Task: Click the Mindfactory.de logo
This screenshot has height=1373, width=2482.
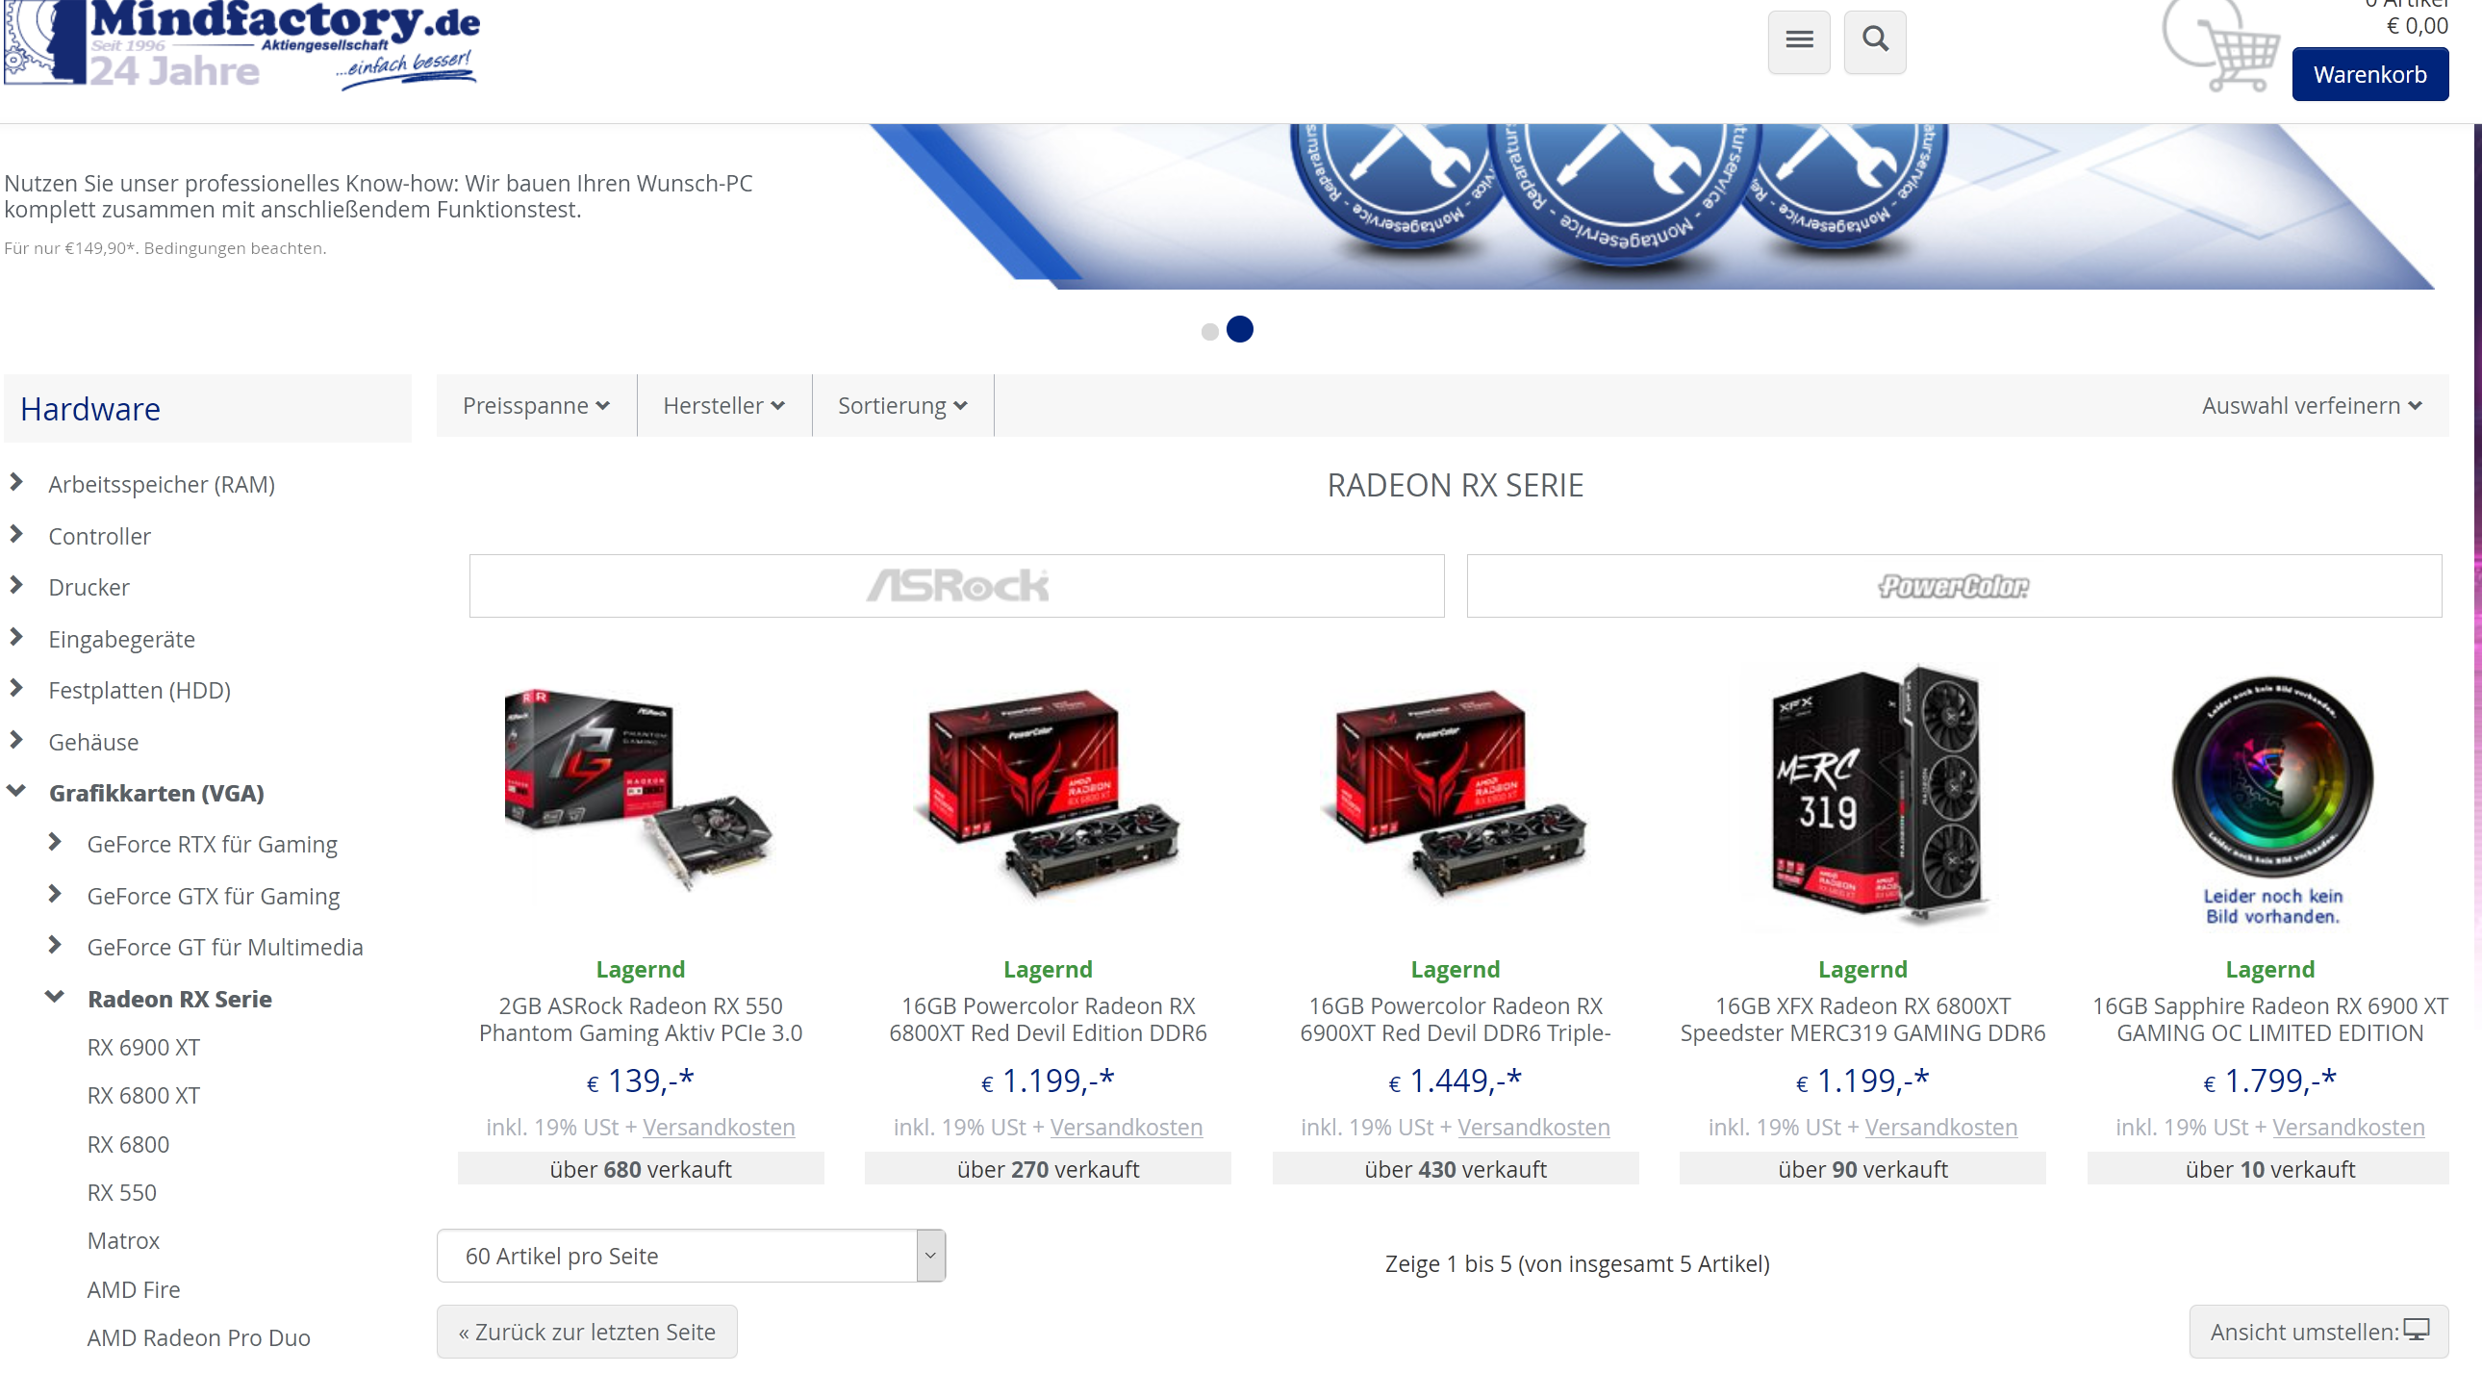Action: pyautogui.click(x=241, y=43)
